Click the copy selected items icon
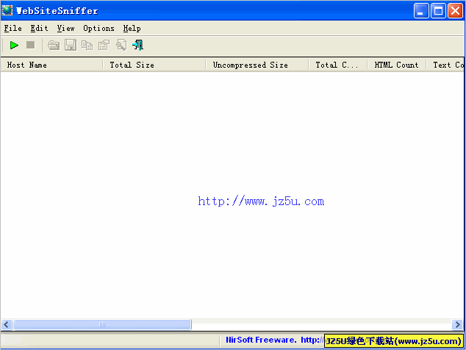The image size is (466, 350). pos(87,45)
